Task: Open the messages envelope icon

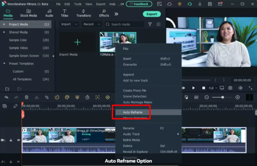Action: (x=220, y=4)
